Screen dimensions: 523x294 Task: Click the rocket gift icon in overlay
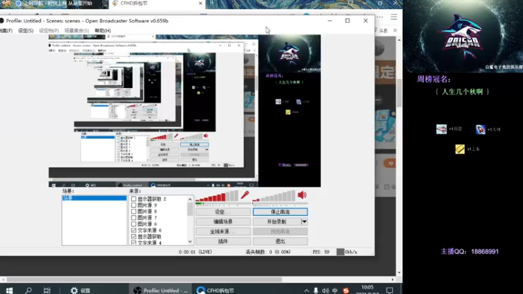[x=481, y=129]
